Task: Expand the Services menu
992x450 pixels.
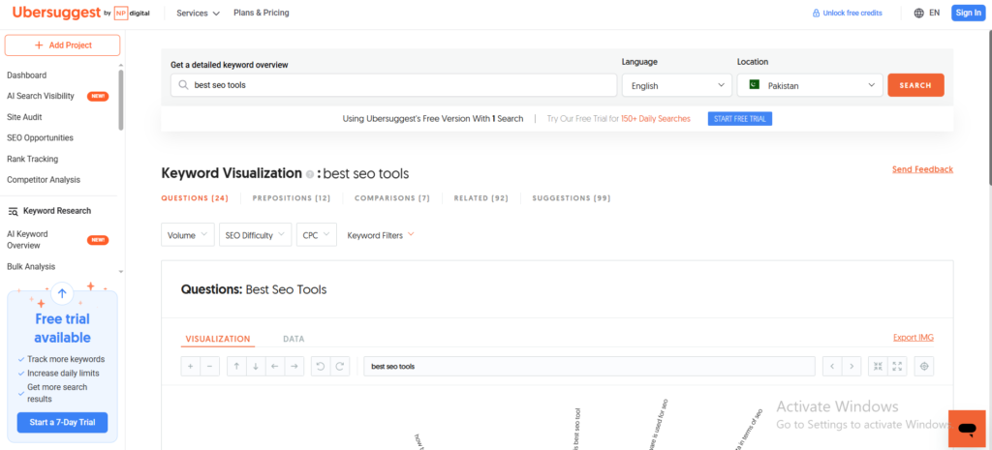Action: (x=198, y=14)
